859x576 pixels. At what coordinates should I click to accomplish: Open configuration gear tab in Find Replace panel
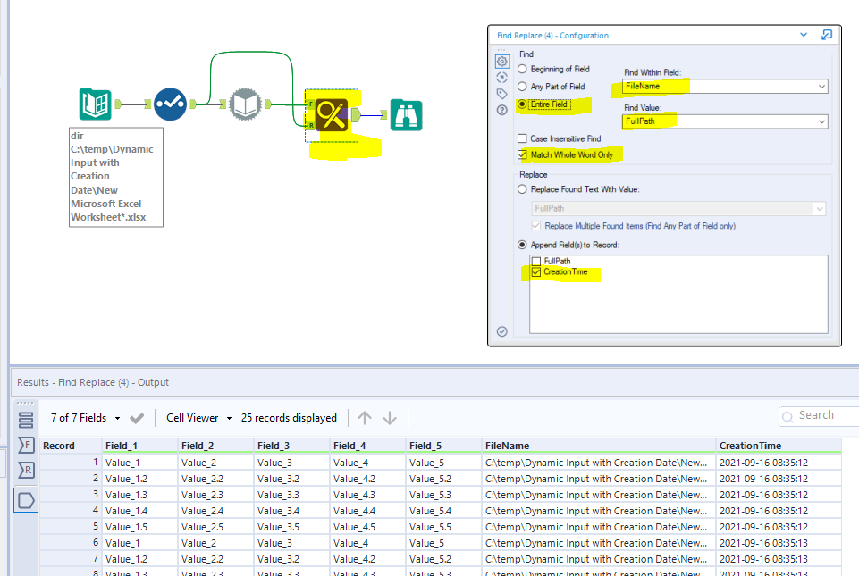[x=501, y=62]
